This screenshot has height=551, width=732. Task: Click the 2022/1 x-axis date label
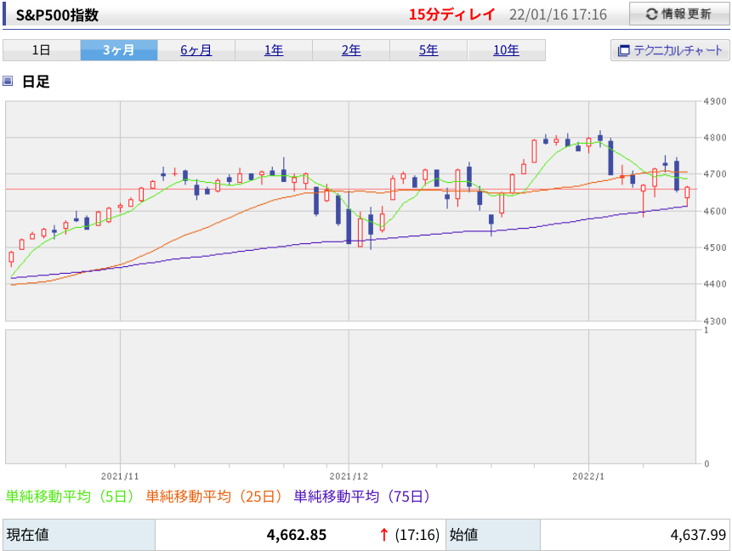[x=588, y=476]
